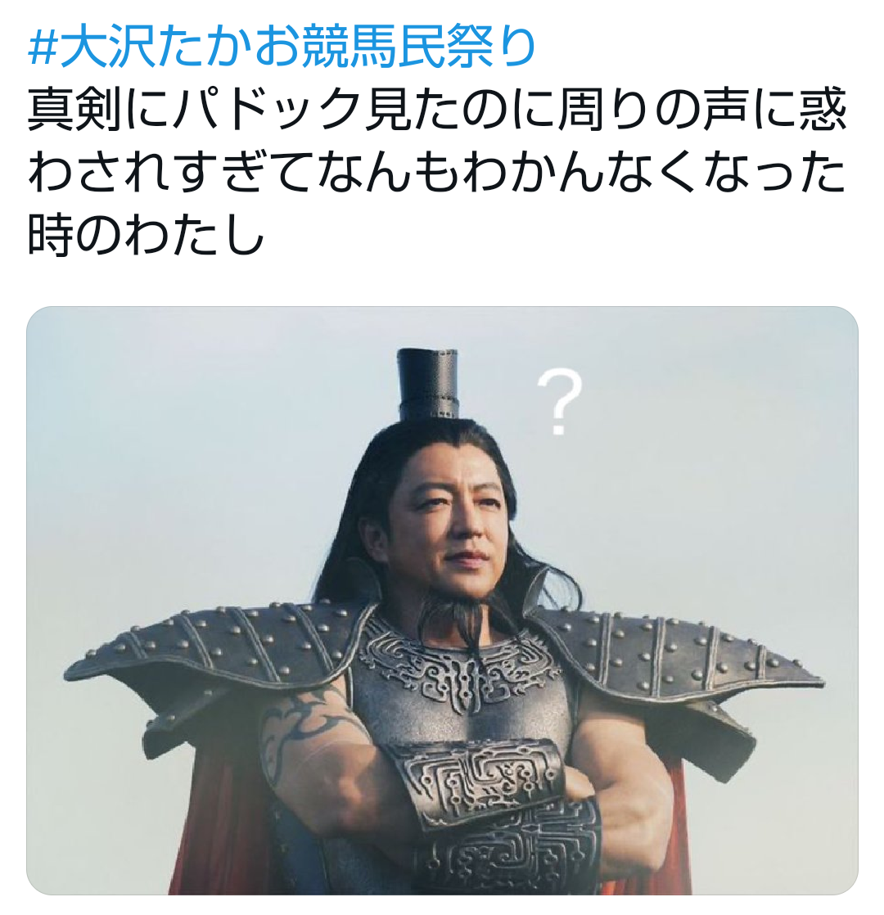
Task: Click the last tweet line 時のわたし
Action: 146,237
